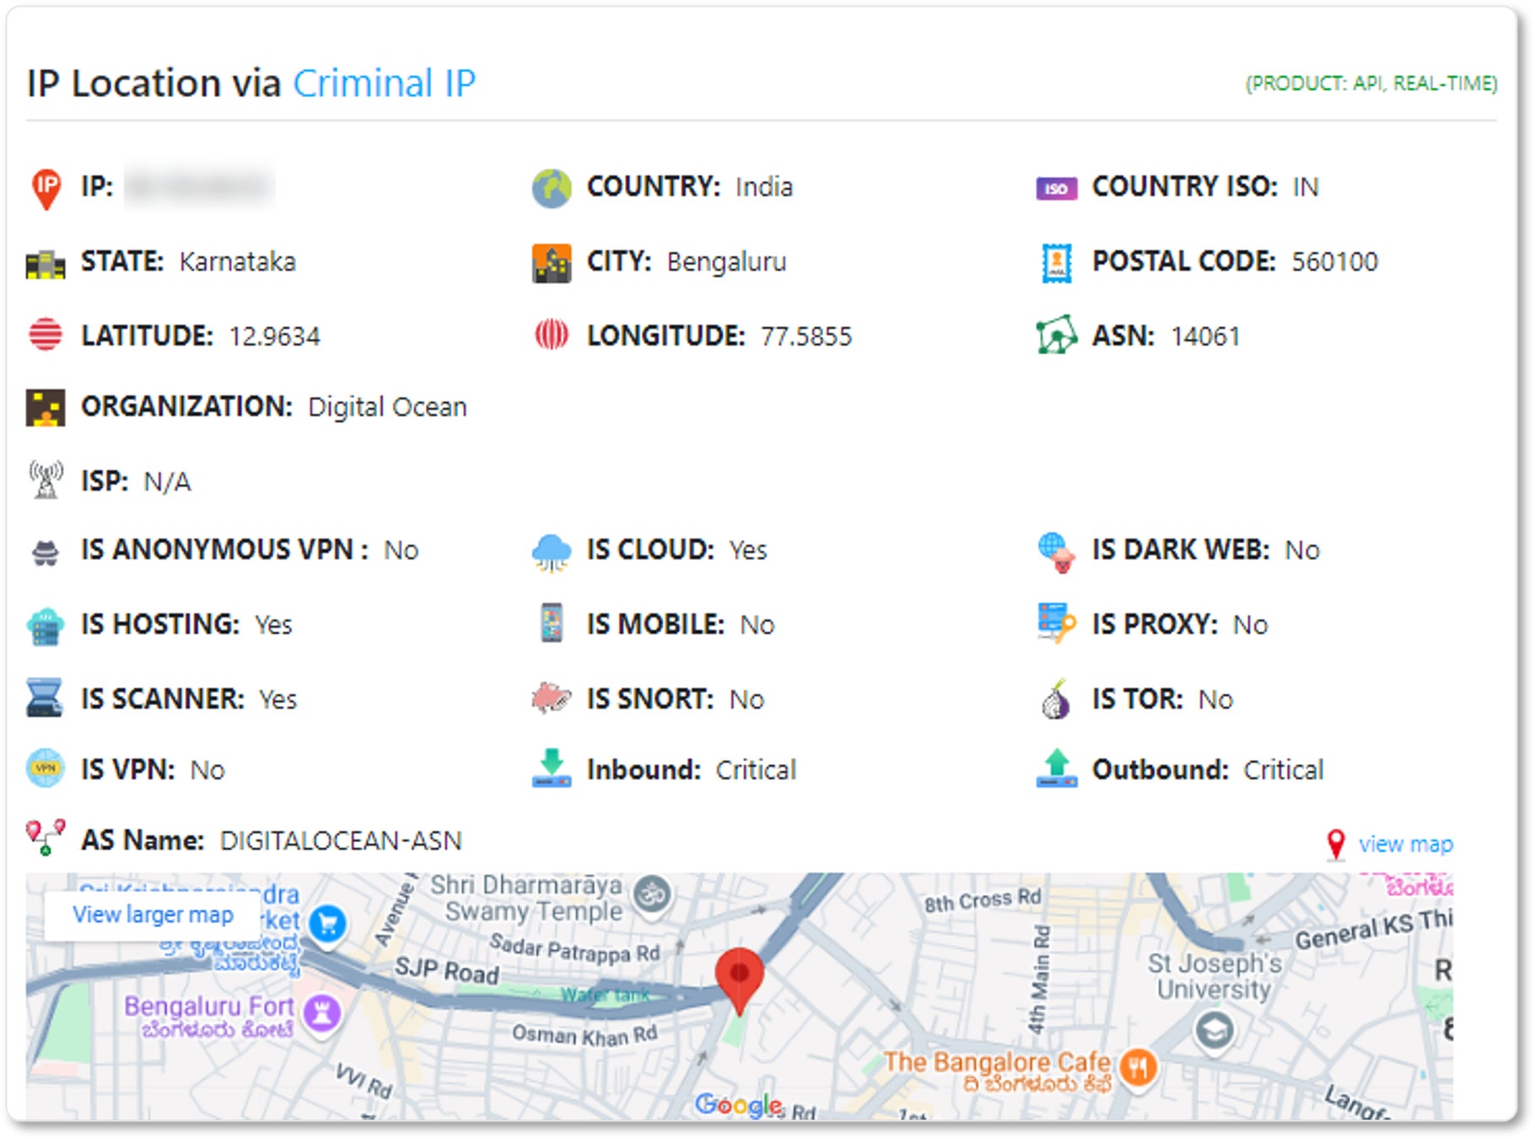
Task: Click the blue cloud icon for IS CLOUD
Action: click(552, 553)
